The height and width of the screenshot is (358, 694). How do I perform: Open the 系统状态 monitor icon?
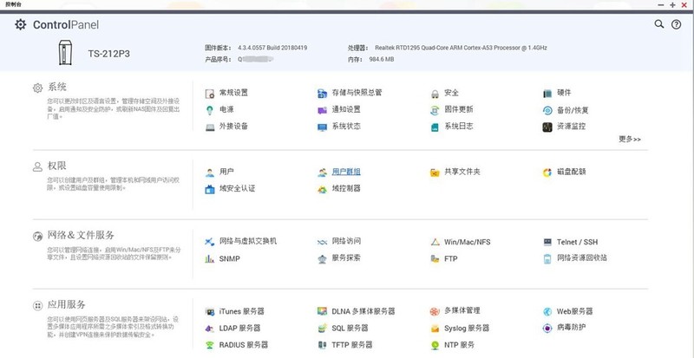[x=322, y=127]
